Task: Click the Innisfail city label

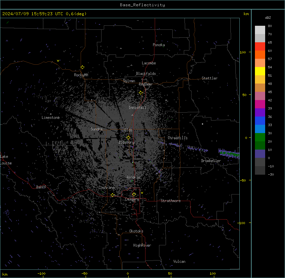Action: (x=137, y=108)
